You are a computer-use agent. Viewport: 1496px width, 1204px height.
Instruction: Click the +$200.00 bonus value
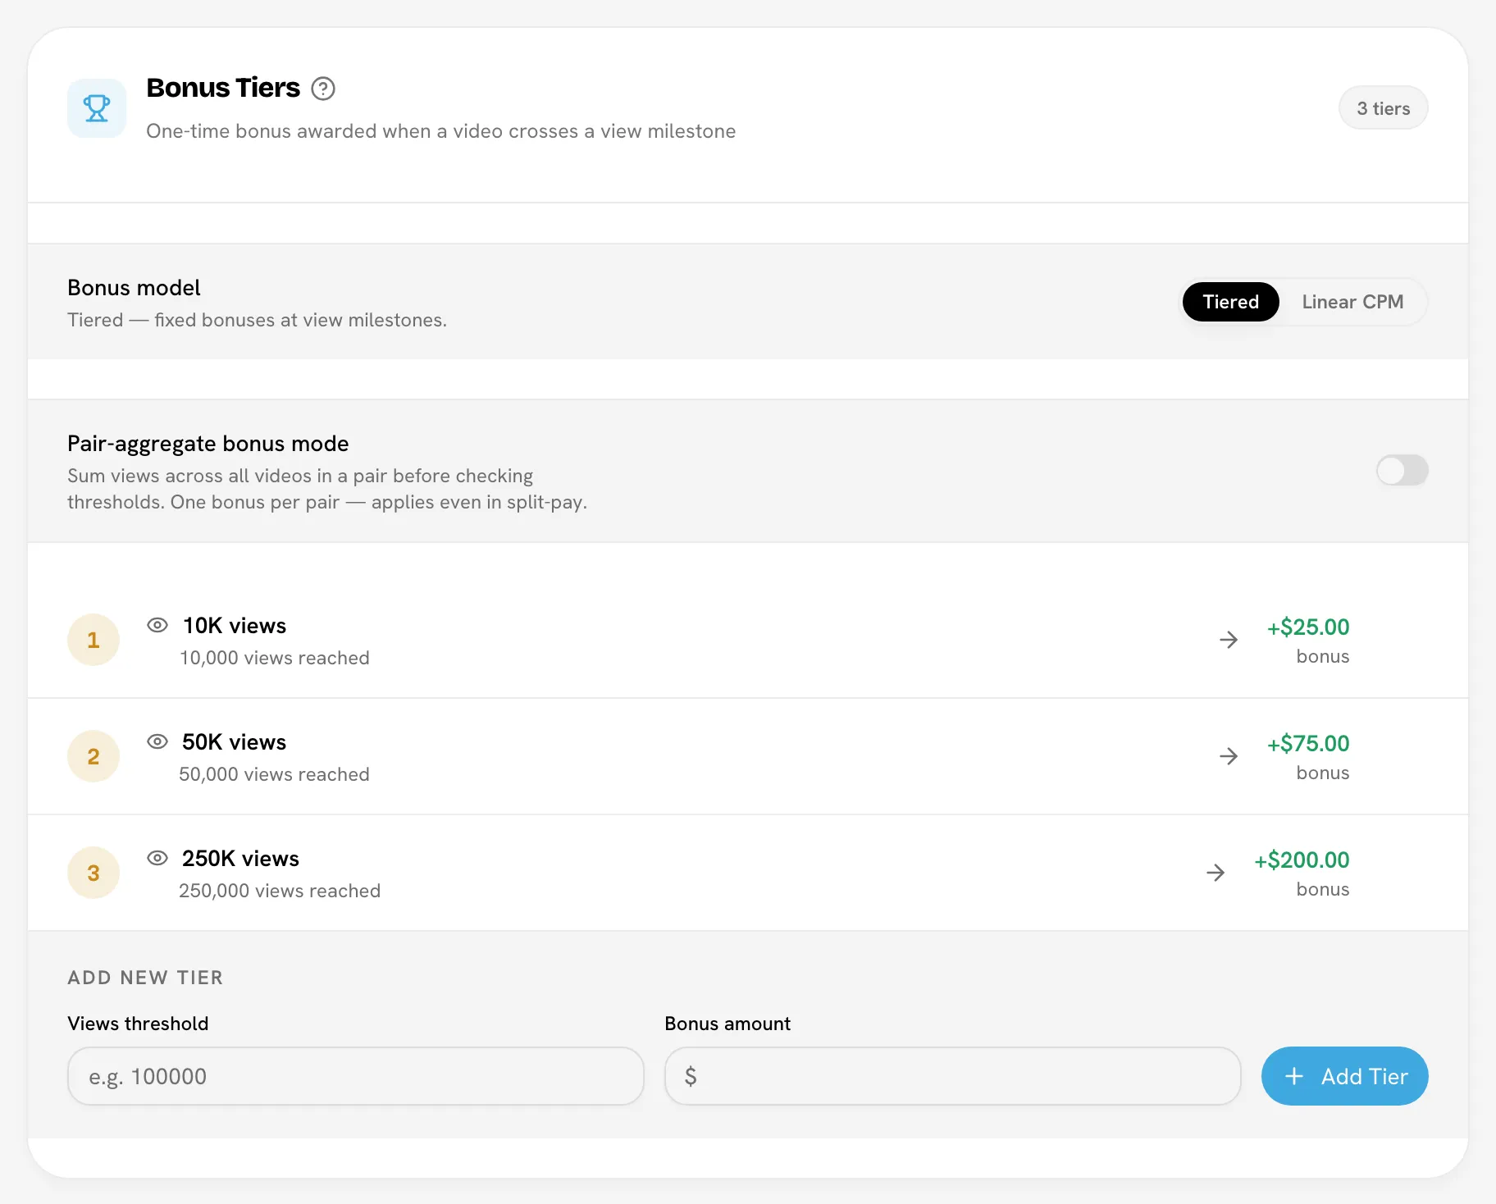point(1302,860)
